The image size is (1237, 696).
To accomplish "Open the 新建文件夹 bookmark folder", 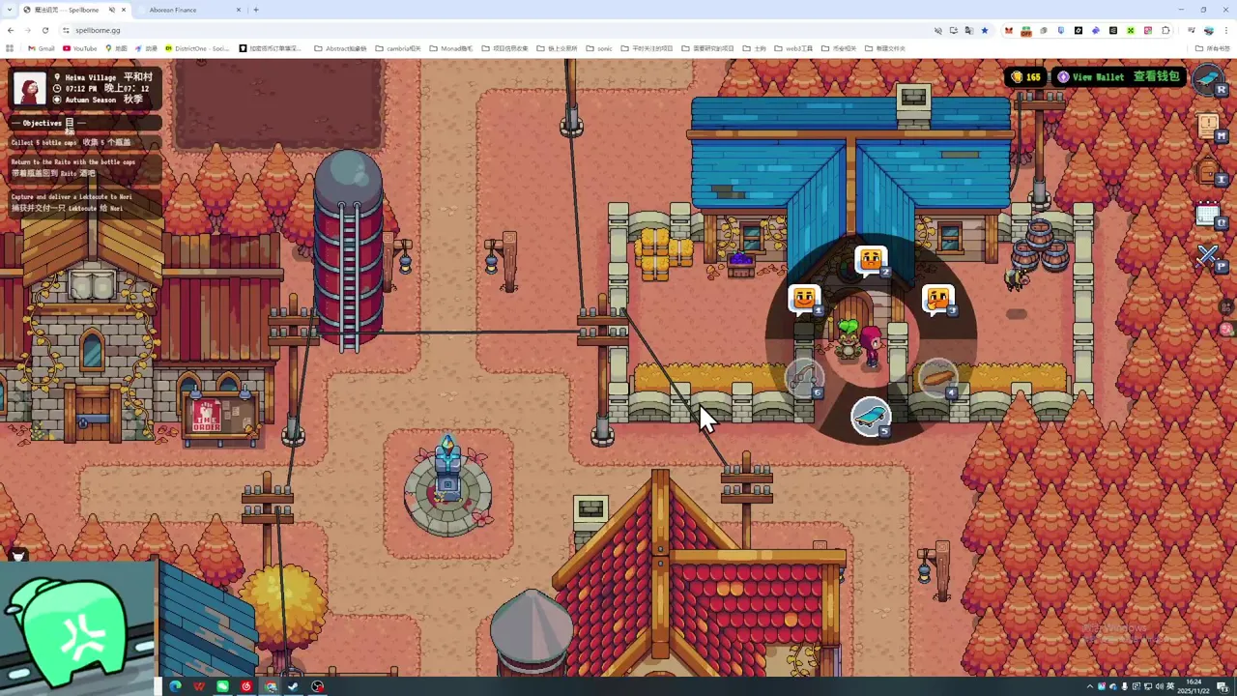I will (x=884, y=48).
